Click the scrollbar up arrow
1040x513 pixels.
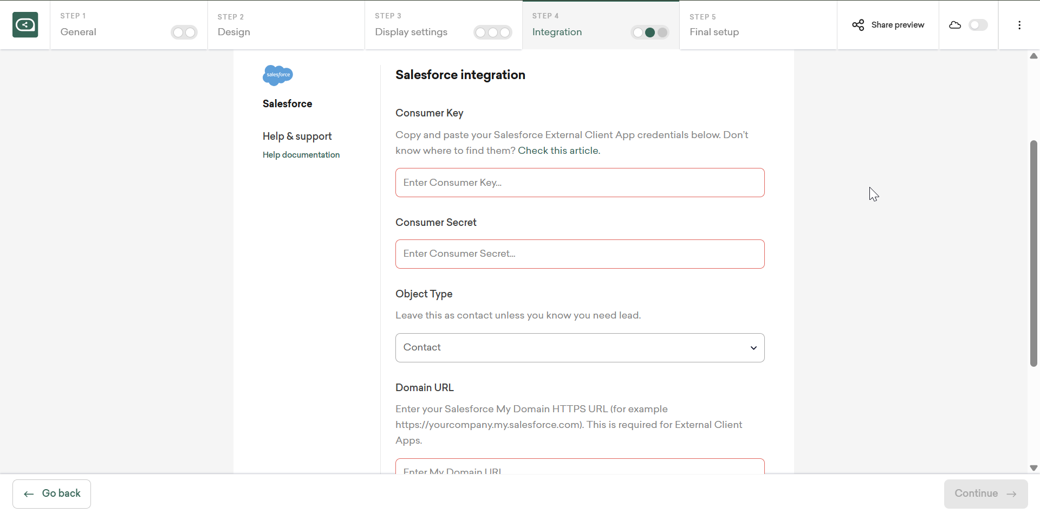(x=1033, y=56)
